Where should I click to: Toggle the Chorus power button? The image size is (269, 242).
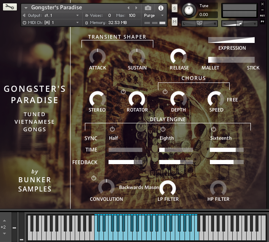point(165,92)
